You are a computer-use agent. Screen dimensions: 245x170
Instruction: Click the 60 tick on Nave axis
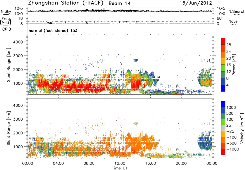pos(219,18)
